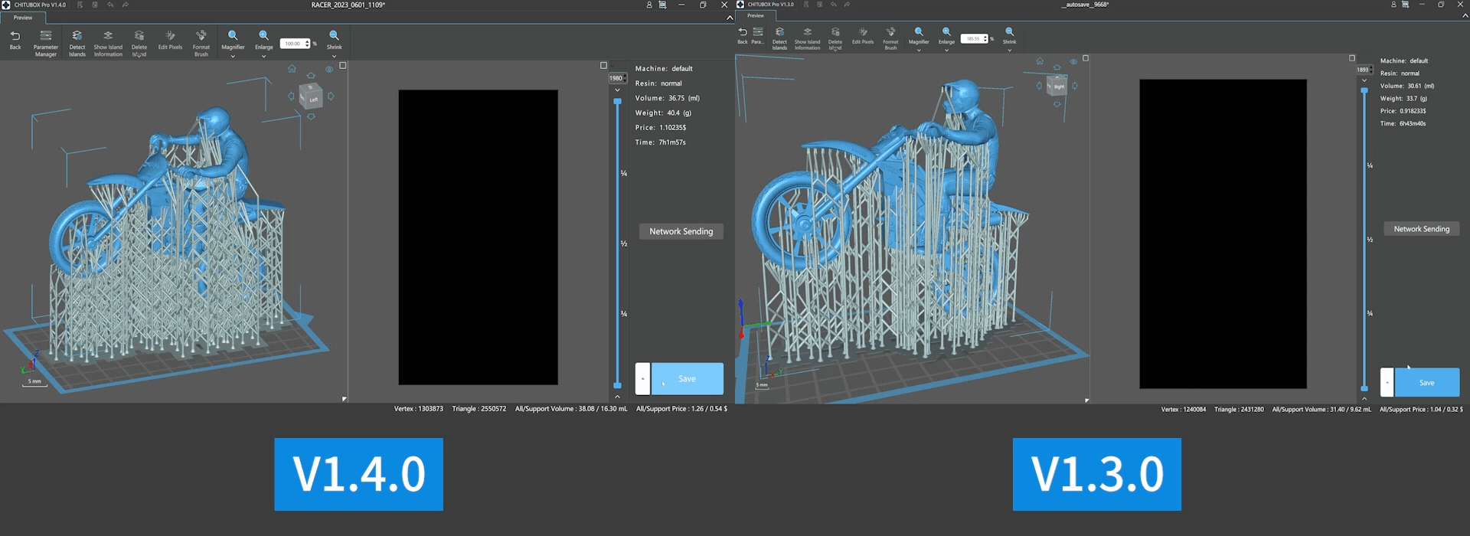Click Back in the V1.3.0 window toolbar

(x=743, y=36)
